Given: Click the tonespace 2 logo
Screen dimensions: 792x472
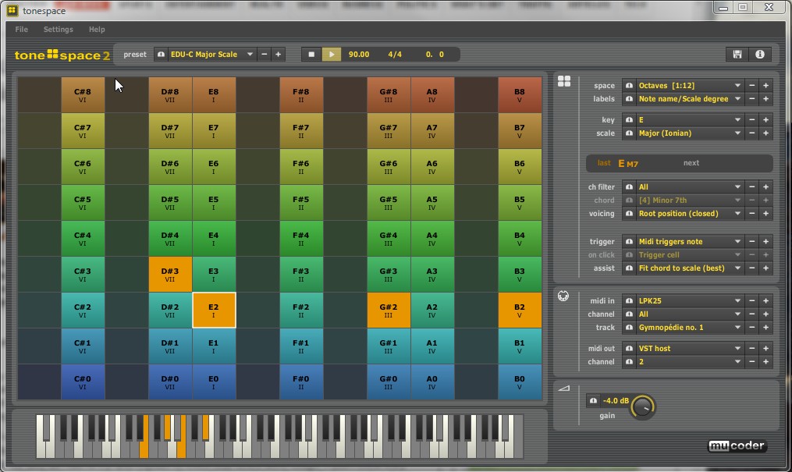Looking at the screenshot, I should tap(62, 55).
